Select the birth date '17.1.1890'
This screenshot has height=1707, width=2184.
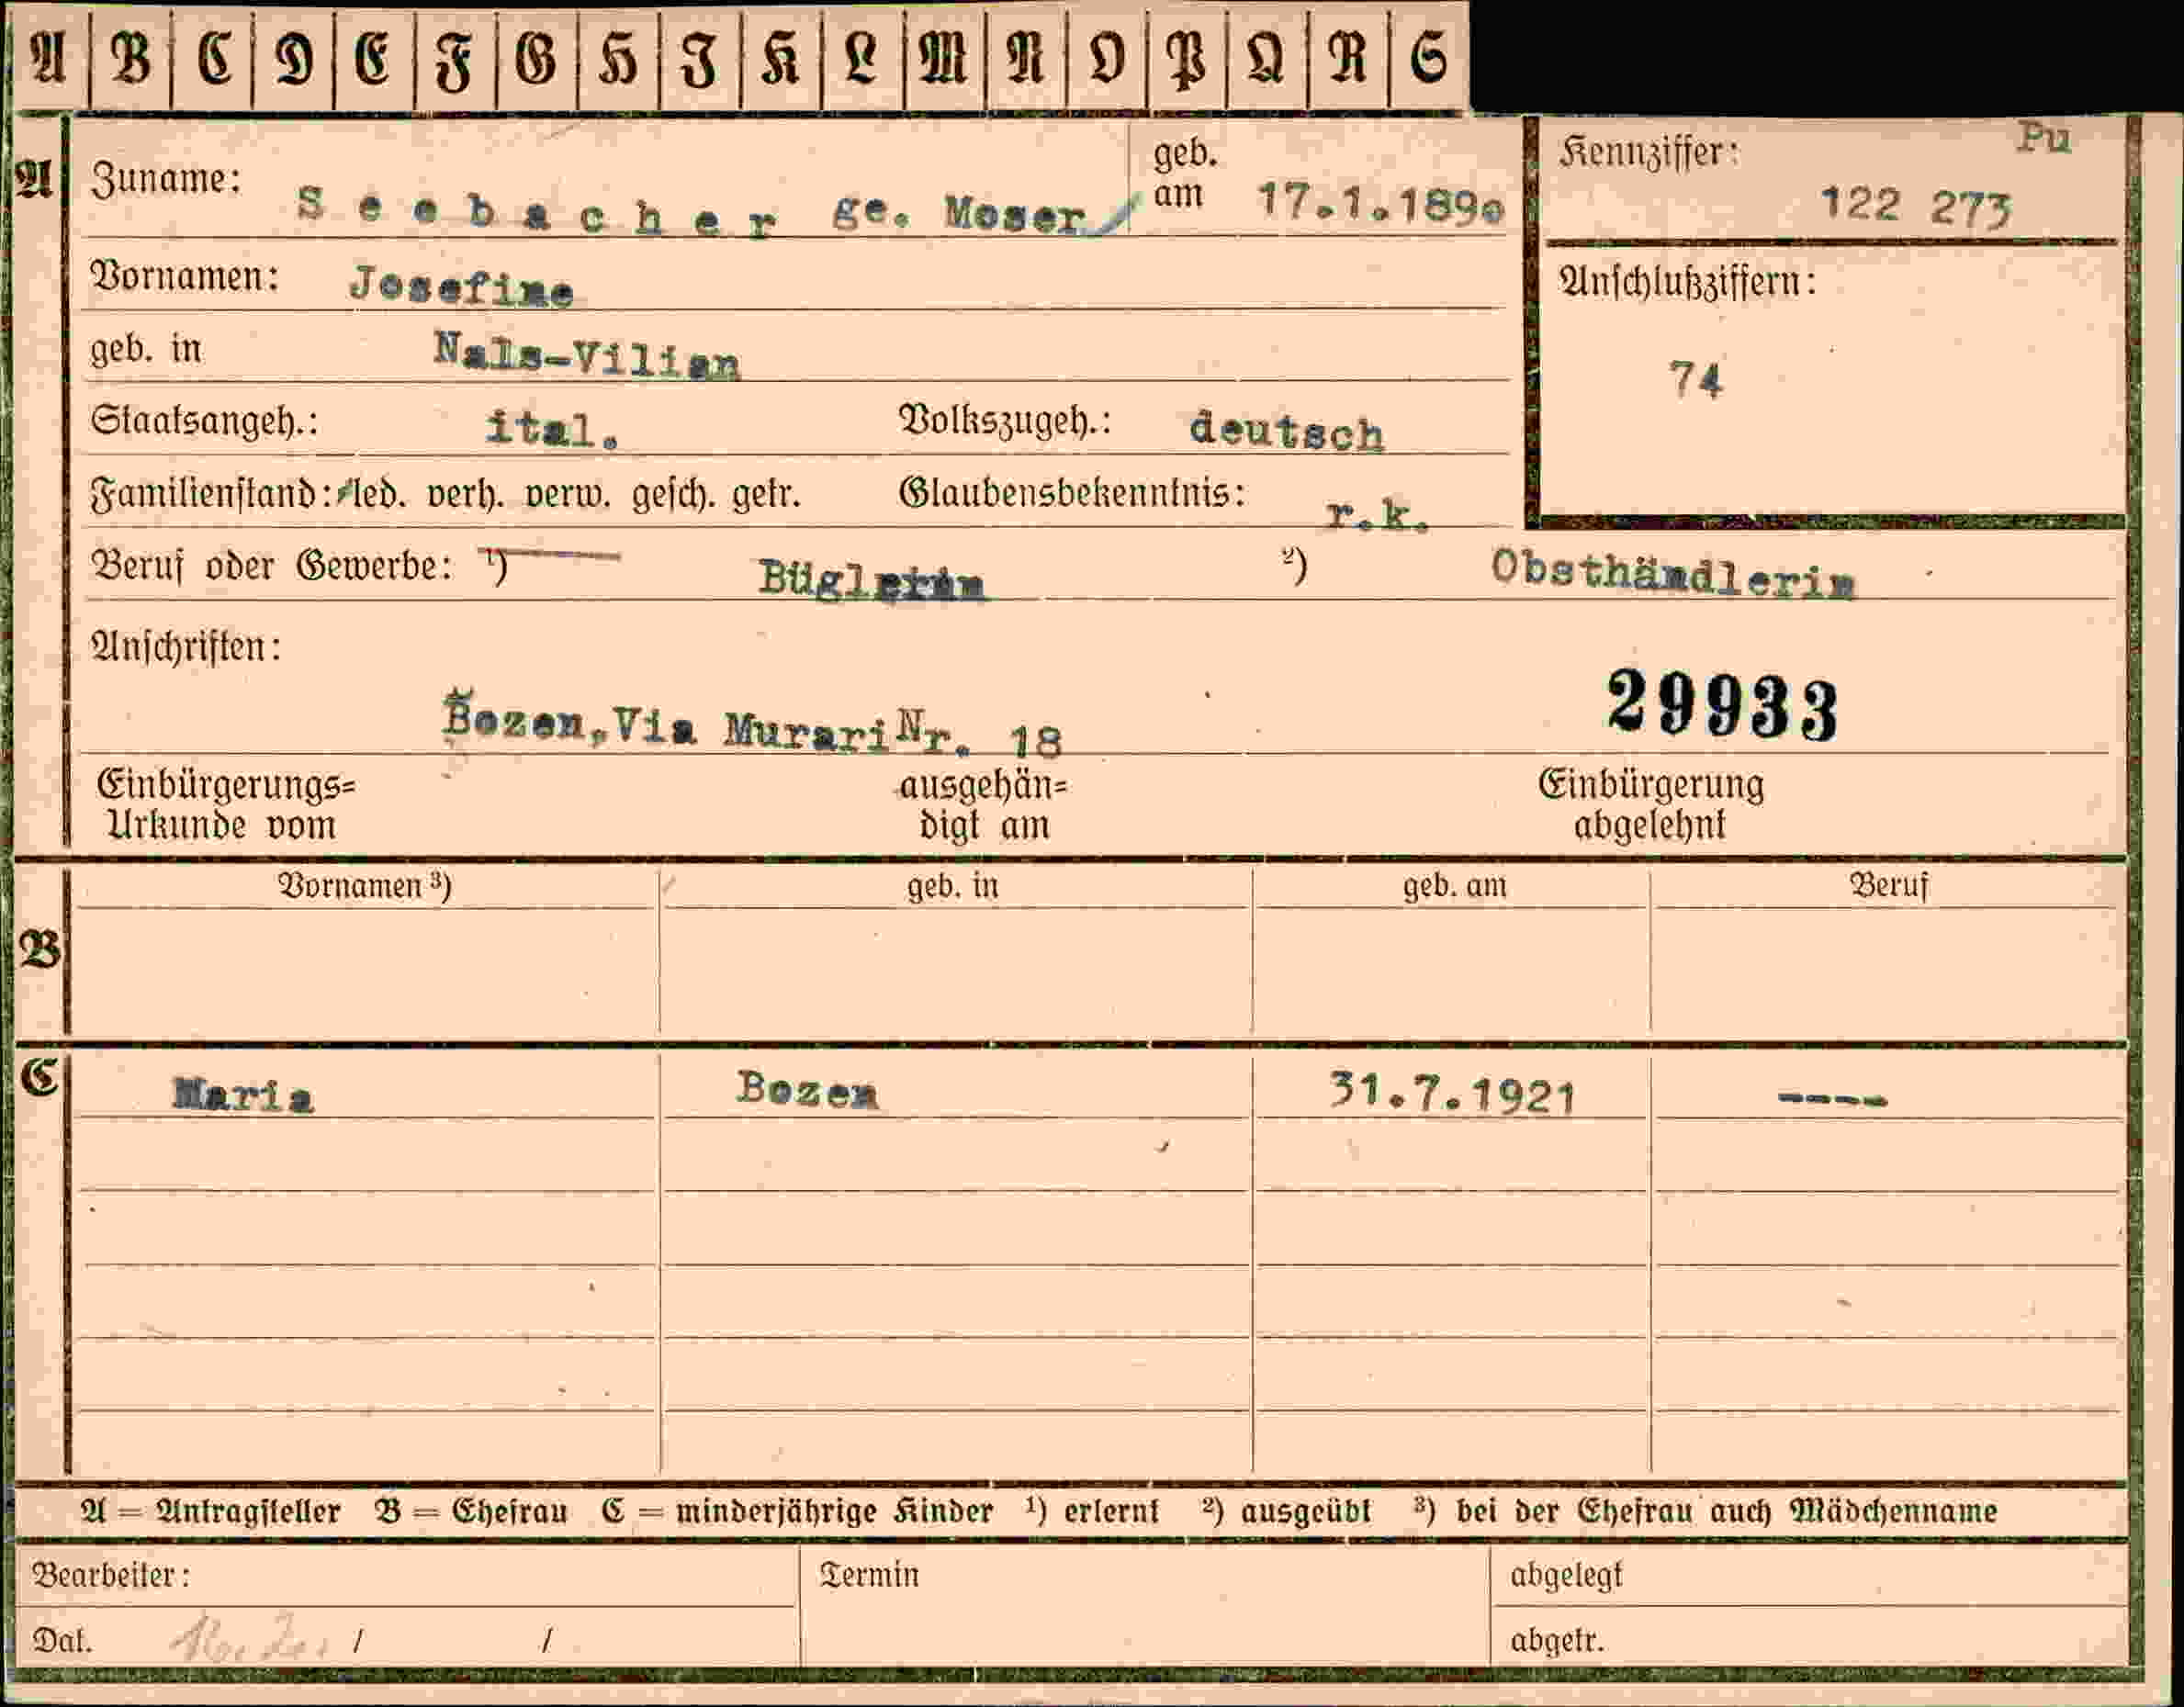1381,204
